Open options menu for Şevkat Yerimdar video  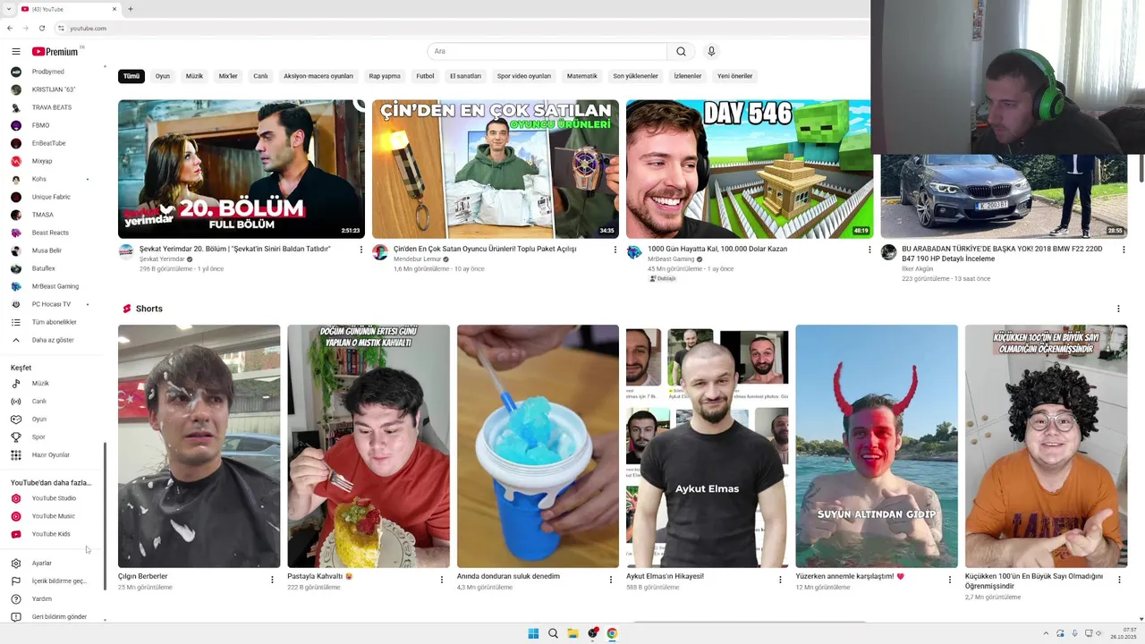tap(361, 250)
